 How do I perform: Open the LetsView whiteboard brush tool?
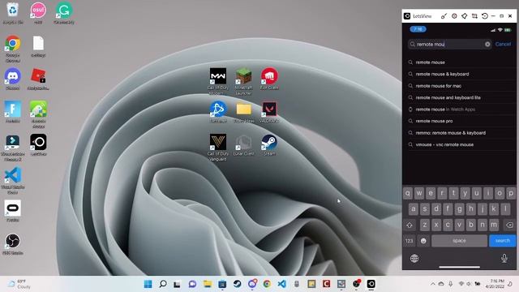[x=444, y=16]
